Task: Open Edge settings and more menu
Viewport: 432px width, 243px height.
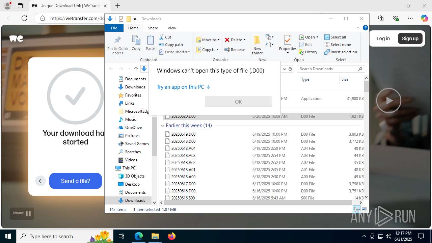Action: coord(410,18)
